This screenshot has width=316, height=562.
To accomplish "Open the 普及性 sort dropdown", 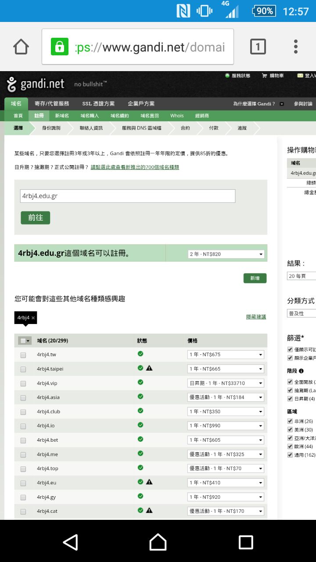I will pyautogui.click(x=302, y=313).
